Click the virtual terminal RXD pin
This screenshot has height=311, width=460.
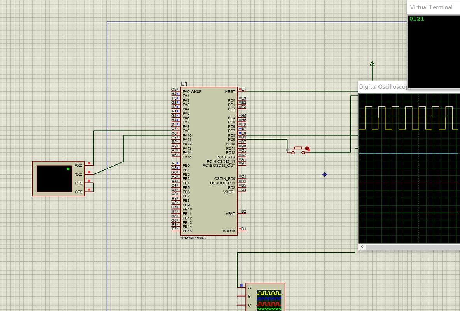coord(79,166)
